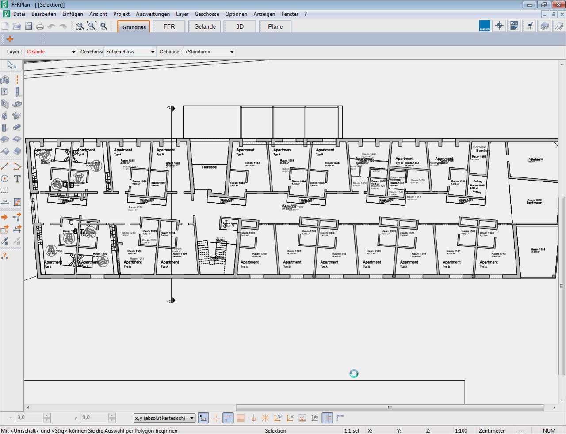The height and width of the screenshot is (434, 566).
Task: Click the vertical scrollbar thumb
Action: coord(562,286)
